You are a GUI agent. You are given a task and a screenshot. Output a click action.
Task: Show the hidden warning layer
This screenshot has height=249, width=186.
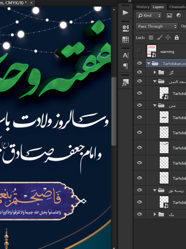pyautogui.click(x=139, y=51)
